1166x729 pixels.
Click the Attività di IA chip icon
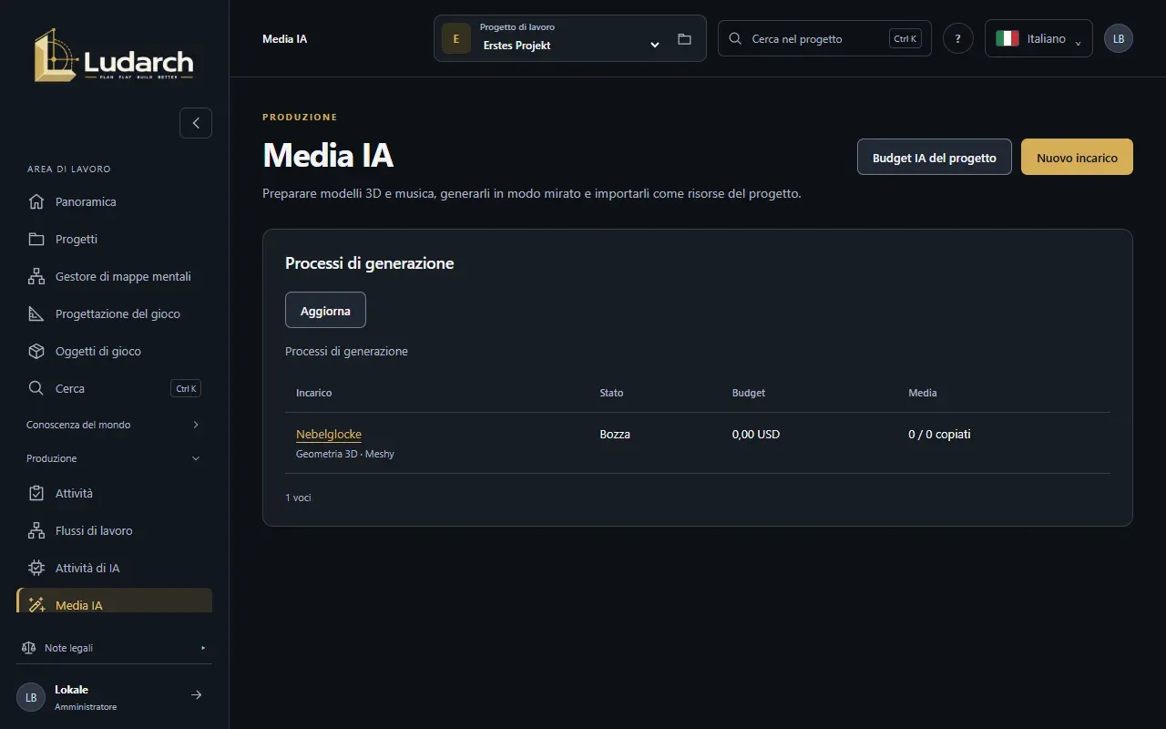coord(36,568)
